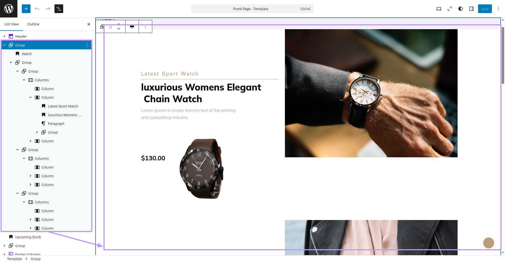Expand the Footer Columns tree item
Viewport: 505px width, 262px height.
click(x=4, y=254)
